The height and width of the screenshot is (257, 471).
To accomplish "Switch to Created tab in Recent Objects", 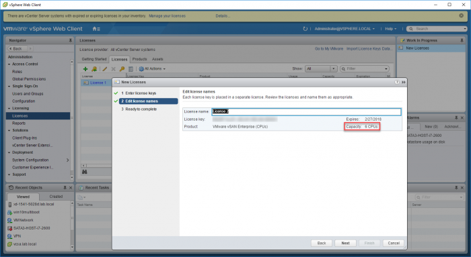I will click(56, 197).
